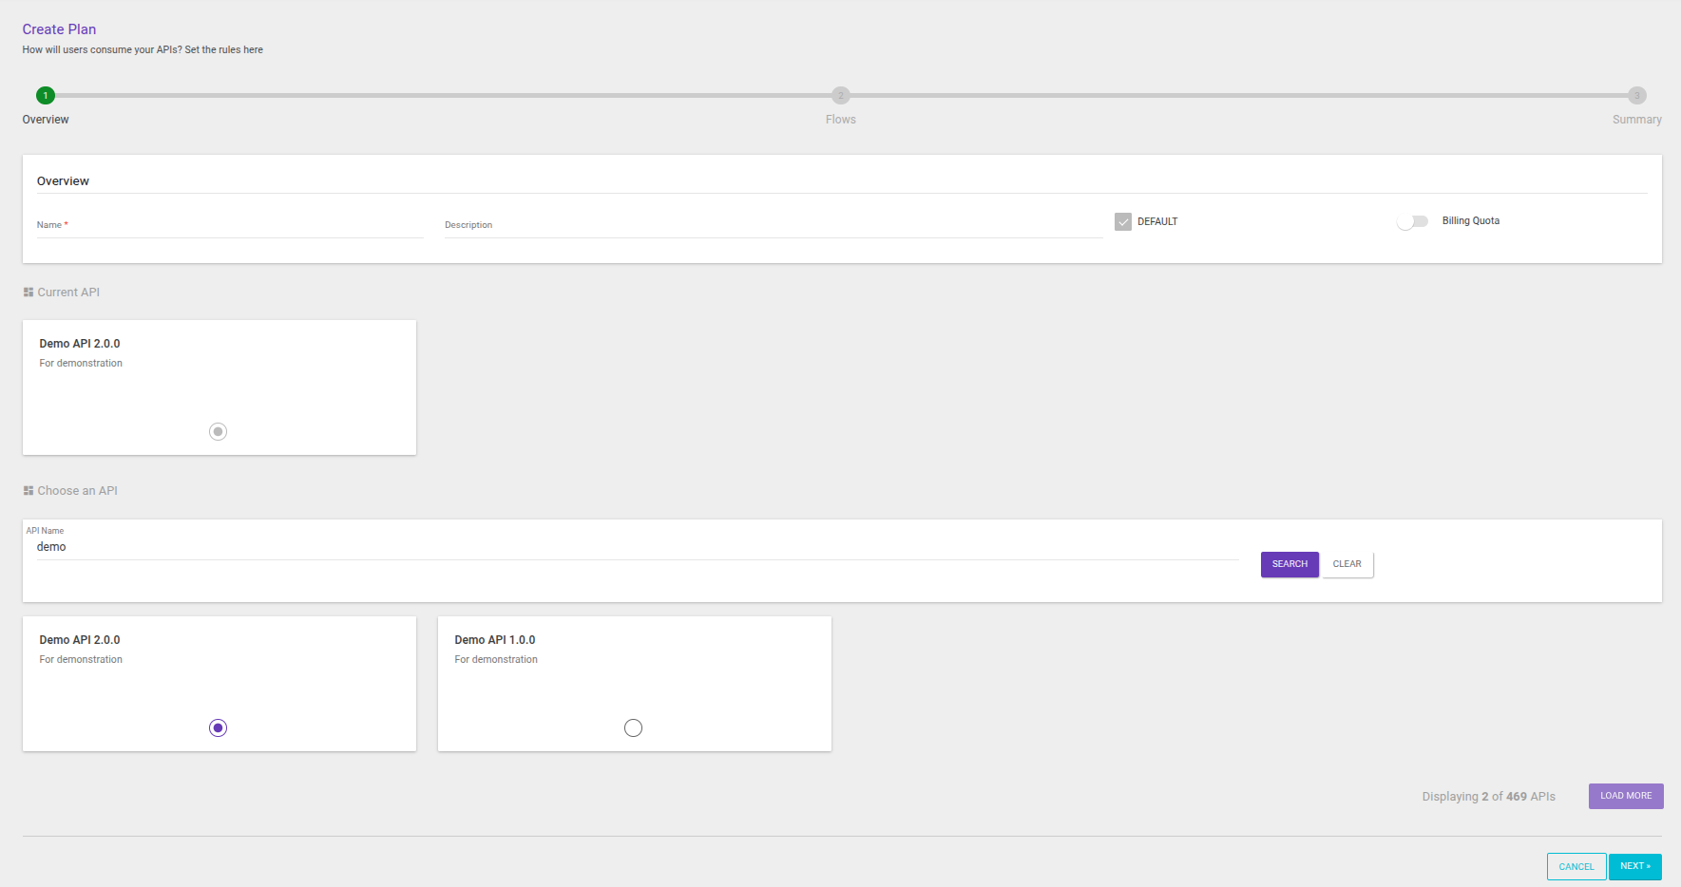Click the disabled radio under Current API

coord(218,431)
